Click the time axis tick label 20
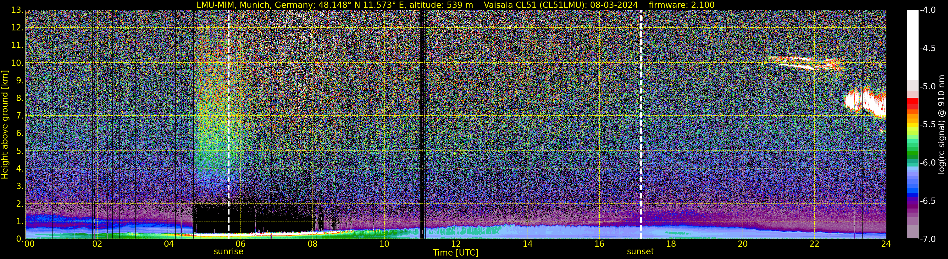 point(743,244)
